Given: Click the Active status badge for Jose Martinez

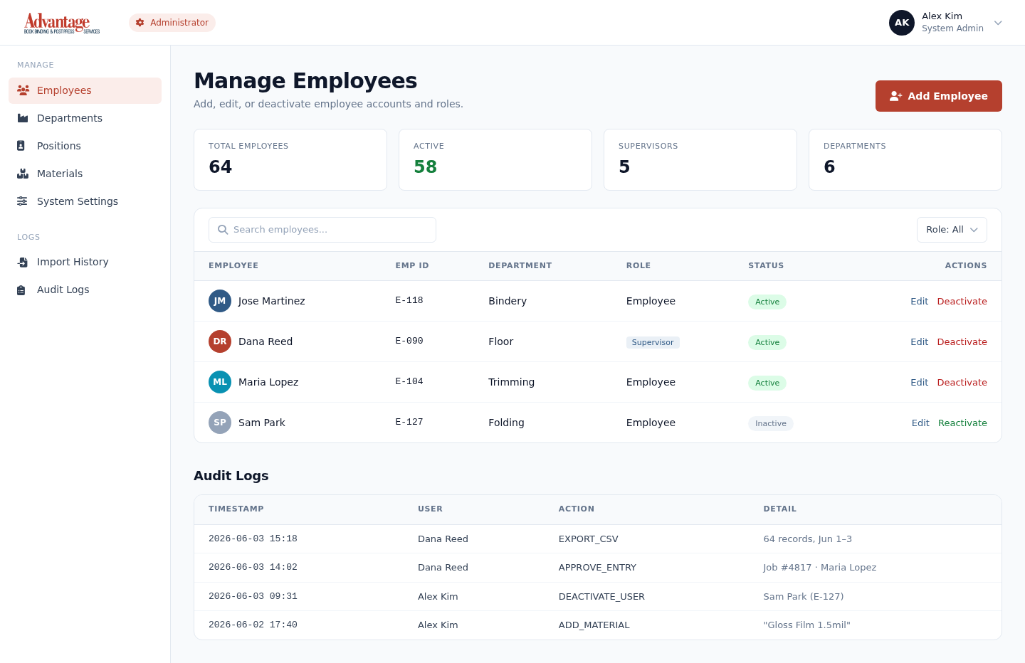Looking at the screenshot, I should (x=767, y=302).
